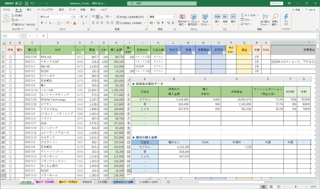Click the Save icon in title bar
Screen dimensions: 320x189
point(26,3)
